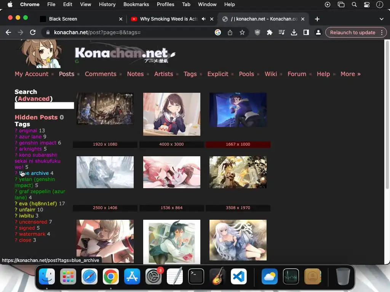390x292 pixels.
Task: Select the eva (hq8nn1ef) tag
Action: pyautogui.click(x=38, y=204)
